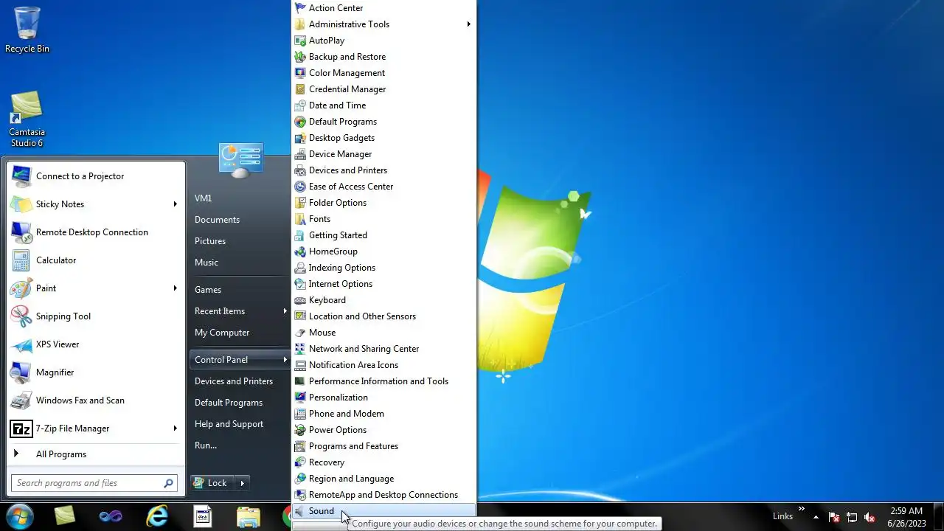Click the Windows Fax and Scan icon
This screenshot has height=531, width=944.
point(21,400)
